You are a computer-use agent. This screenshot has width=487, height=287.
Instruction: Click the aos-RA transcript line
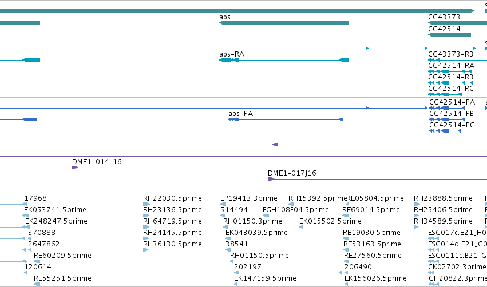point(284,60)
